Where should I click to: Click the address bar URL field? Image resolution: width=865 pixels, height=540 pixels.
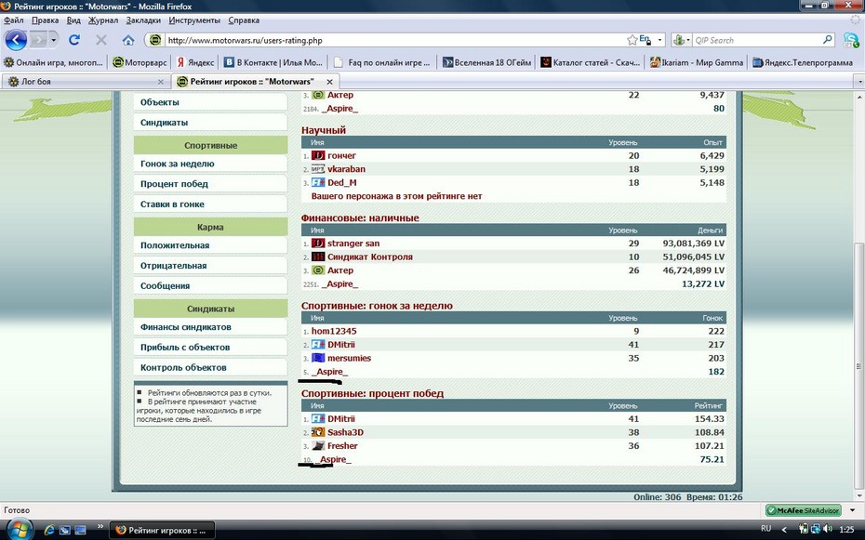(x=394, y=40)
